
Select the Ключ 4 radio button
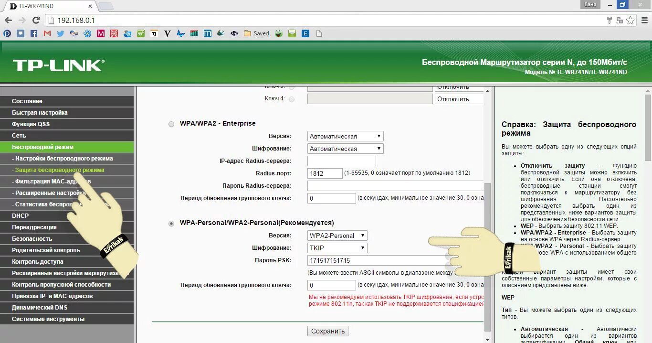[292, 99]
